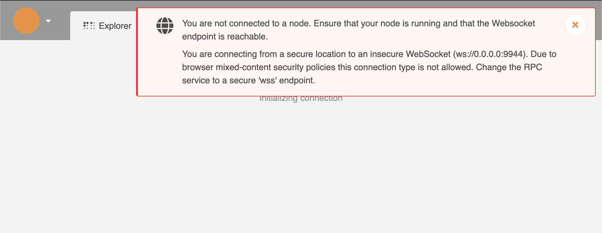Click the white circular close button

click(575, 25)
